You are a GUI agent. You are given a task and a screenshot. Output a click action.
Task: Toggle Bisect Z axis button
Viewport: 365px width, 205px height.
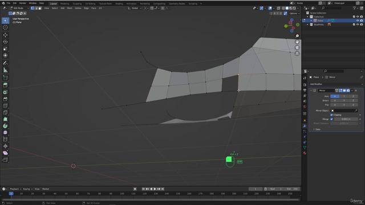353,101
